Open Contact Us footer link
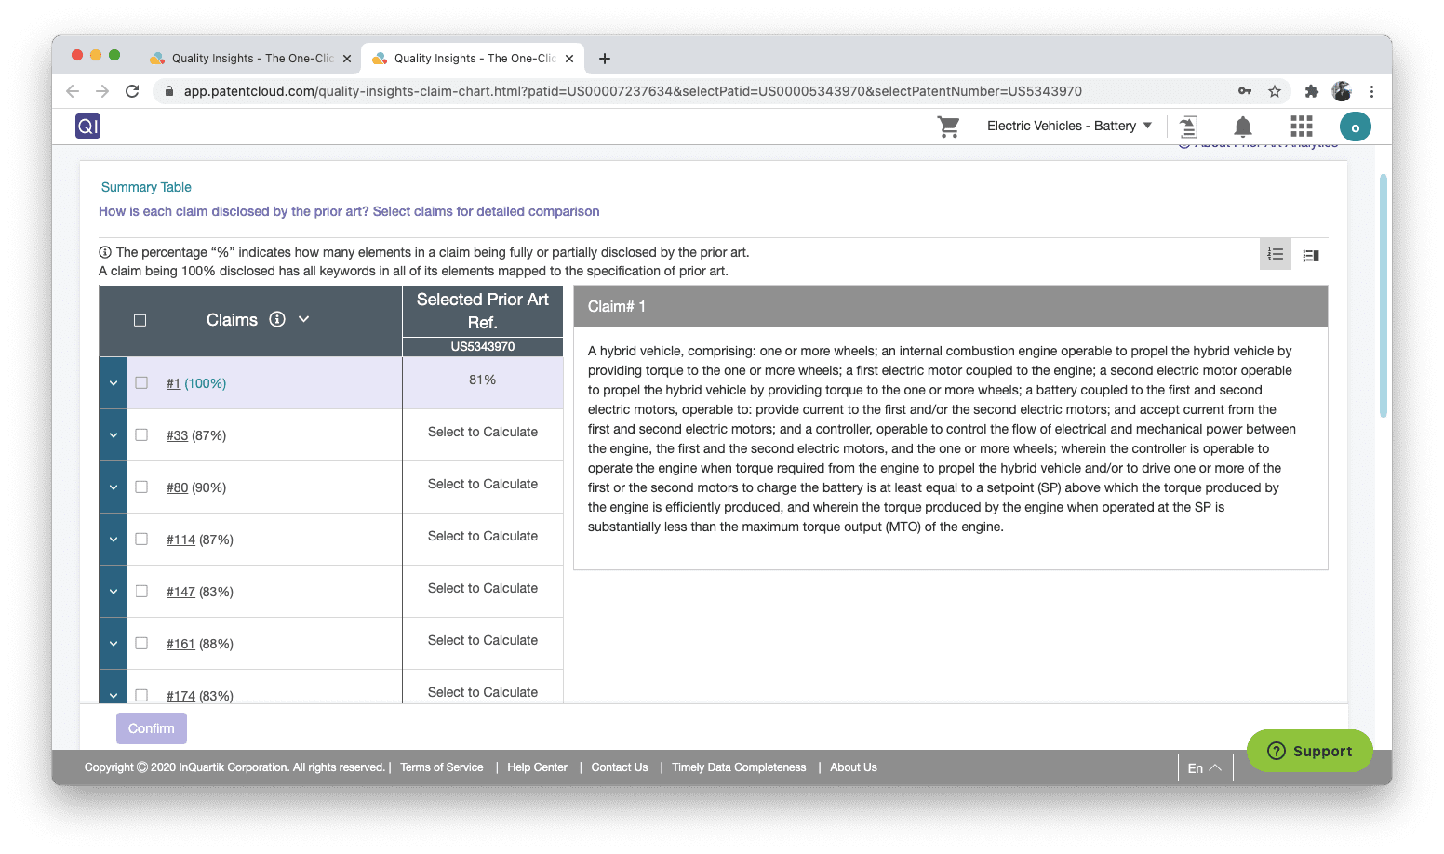1444x854 pixels. pos(620,767)
